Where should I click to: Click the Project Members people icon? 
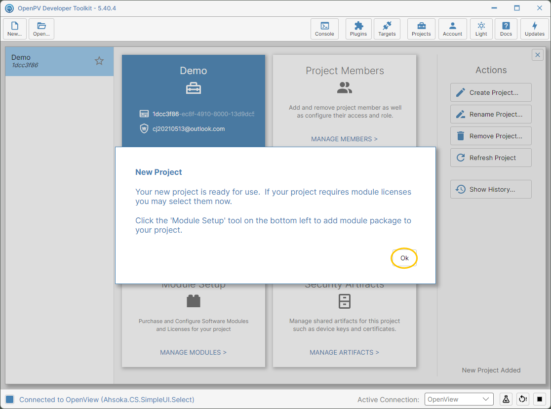click(x=345, y=87)
